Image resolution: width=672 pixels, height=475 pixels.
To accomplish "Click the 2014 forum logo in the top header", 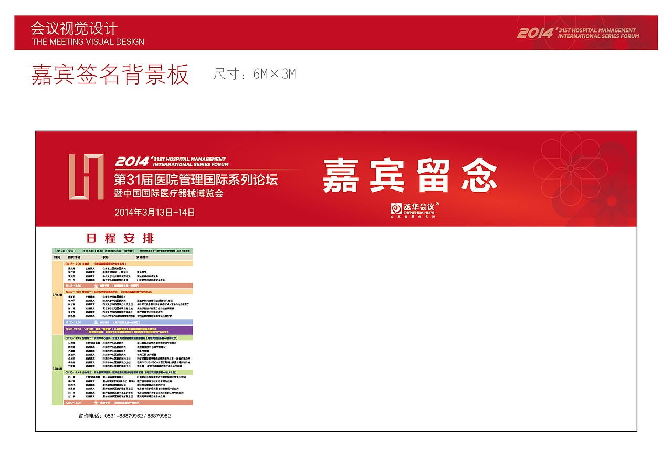I will (578, 33).
